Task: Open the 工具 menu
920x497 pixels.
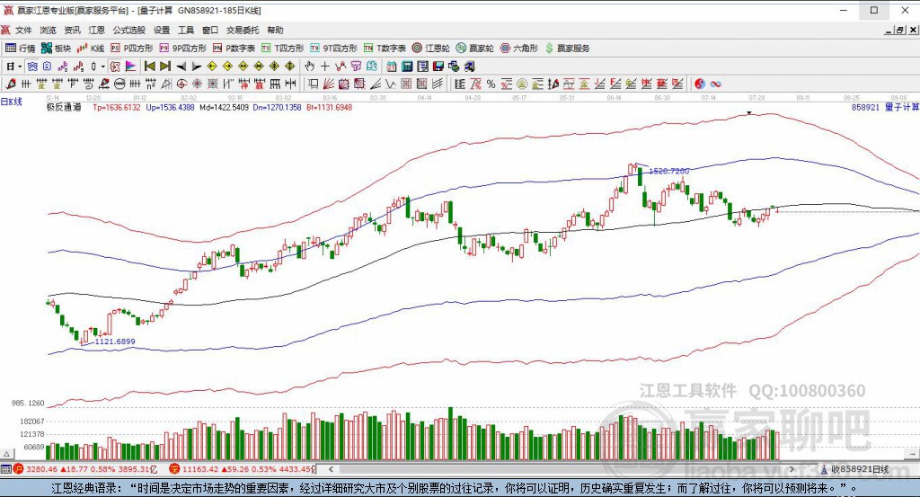Action: pos(185,30)
